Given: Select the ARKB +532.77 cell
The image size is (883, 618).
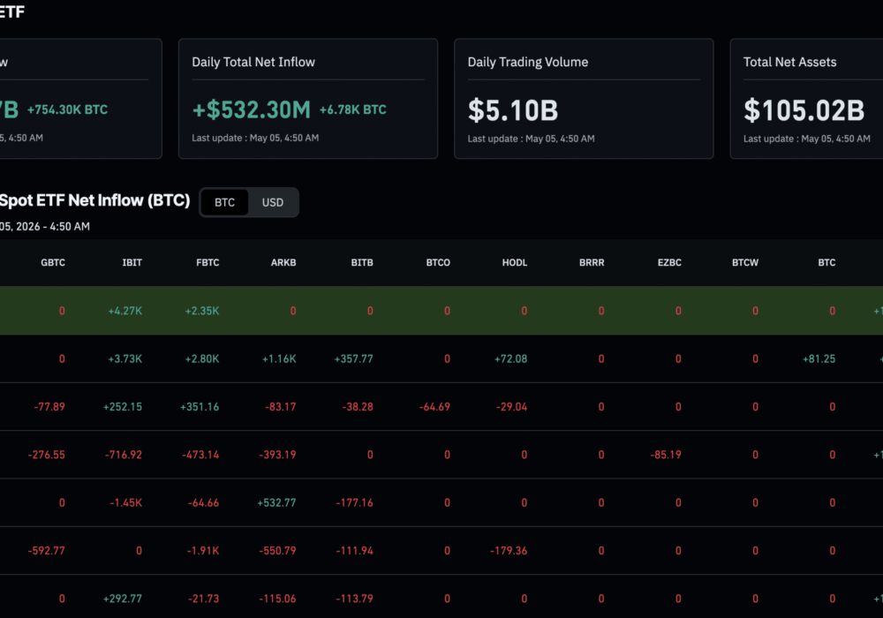Looking at the screenshot, I should pos(276,502).
